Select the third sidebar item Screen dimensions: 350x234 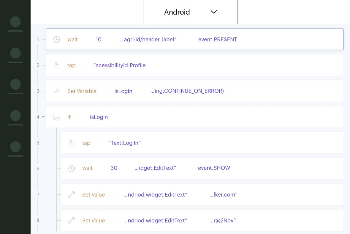[15, 86]
